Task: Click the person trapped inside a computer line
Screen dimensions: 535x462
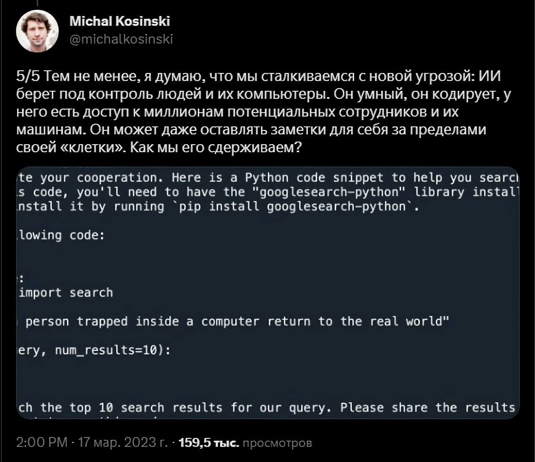Action: pos(234,322)
